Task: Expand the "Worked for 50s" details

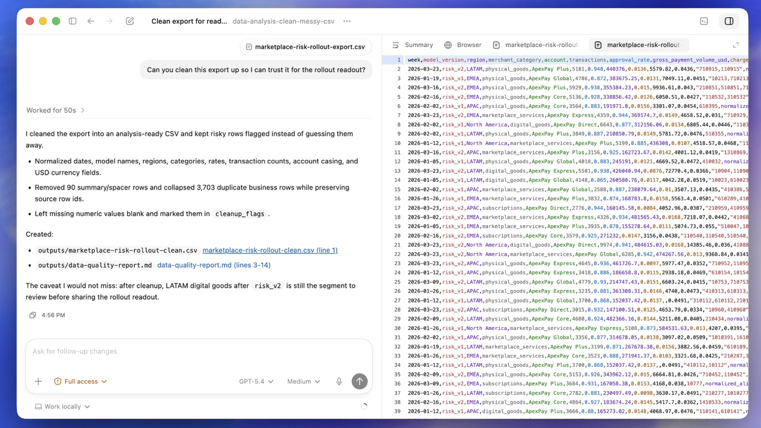Action: (56, 111)
